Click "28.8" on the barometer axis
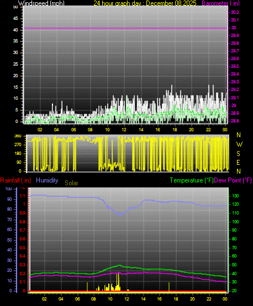253x306 pixels. pyautogui.click(x=235, y=121)
